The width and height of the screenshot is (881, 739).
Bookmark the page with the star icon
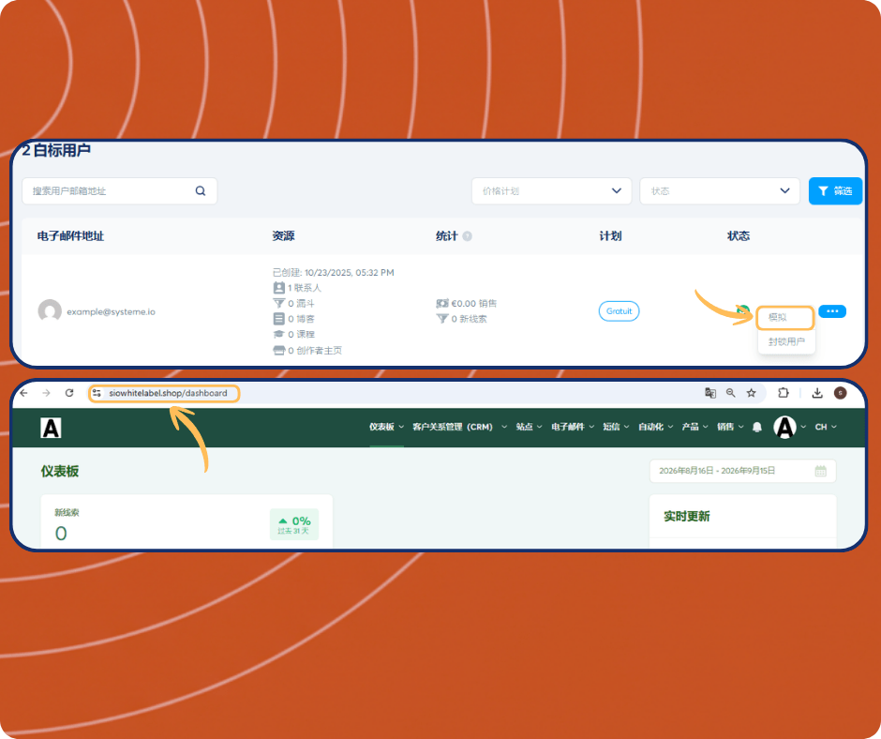click(x=752, y=393)
